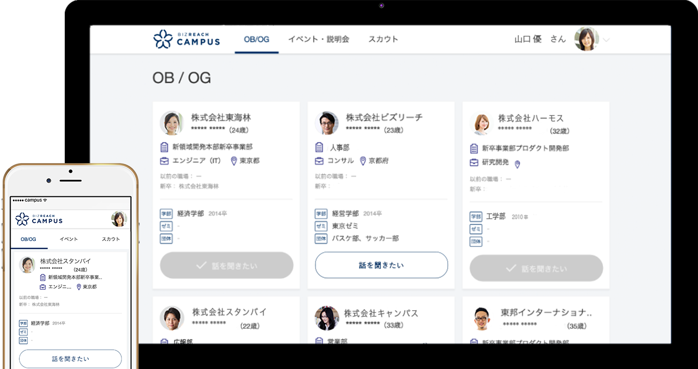Click location pin icon next to 東京都
Screen dimensions: 698x369
tap(234, 161)
